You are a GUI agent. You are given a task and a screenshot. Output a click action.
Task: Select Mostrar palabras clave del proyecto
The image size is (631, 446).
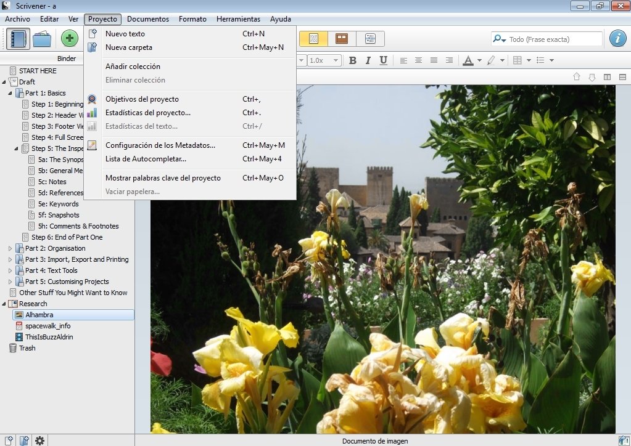click(191, 177)
